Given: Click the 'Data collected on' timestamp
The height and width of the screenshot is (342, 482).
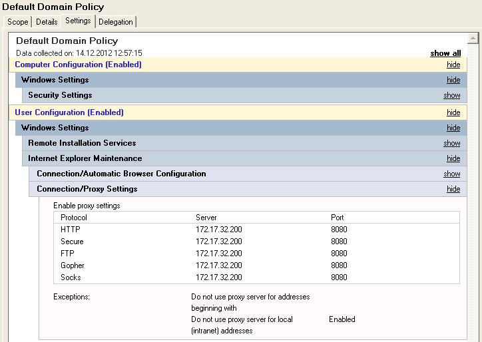Looking at the screenshot, I should coord(79,53).
